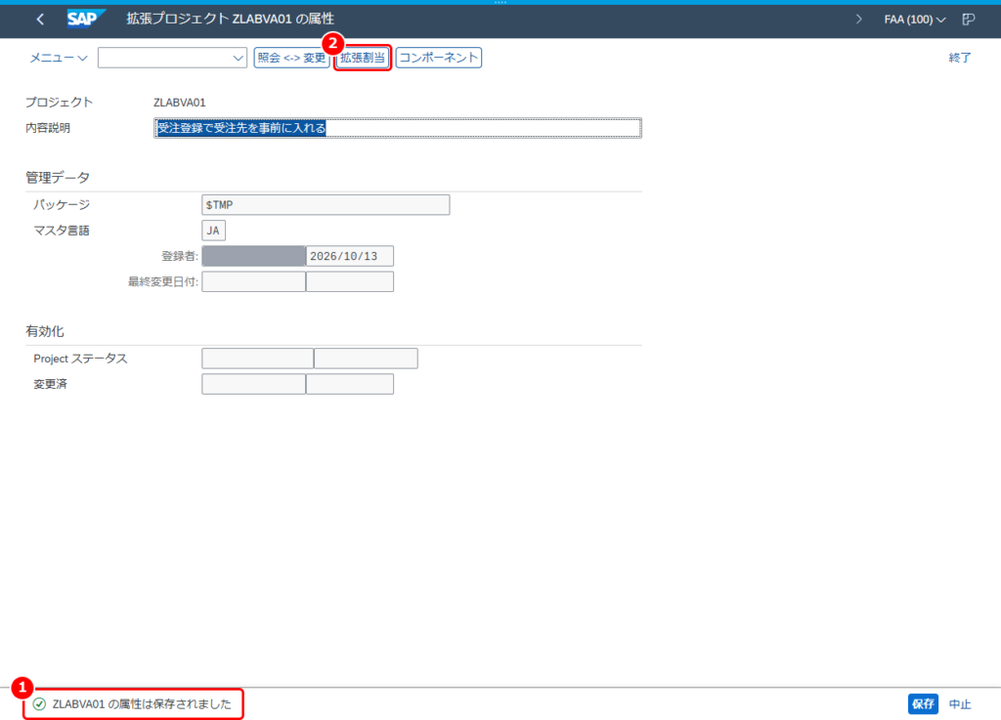Click the 登録者 date field 2026/10/13
The height and width of the screenshot is (720, 1001).
pos(350,256)
